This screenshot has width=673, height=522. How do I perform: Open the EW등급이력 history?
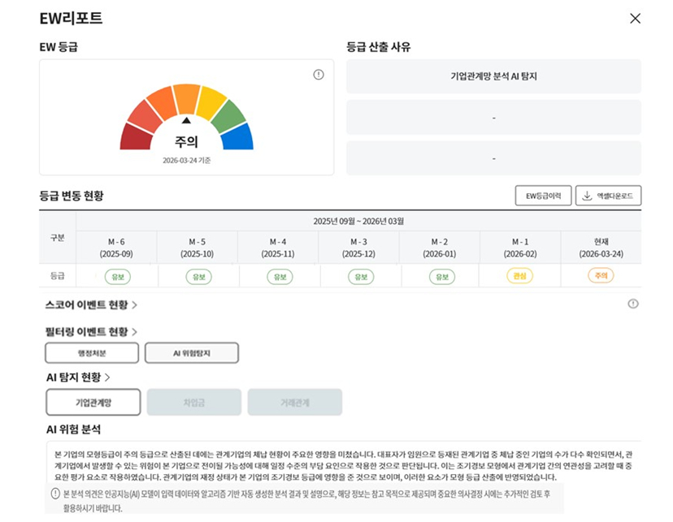coord(542,195)
